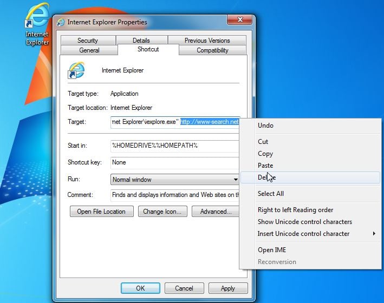The image size is (384, 303).
Task: Click the Internet Explorer name field text
Action: click(123, 70)
